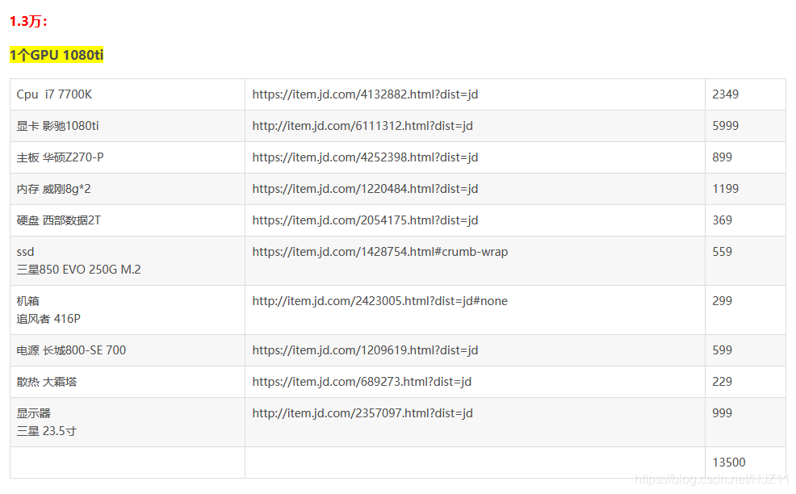Select the '显卡 影驰1080ti' cell
The height and width of the screenshot is (494, 796).
(128, 126)
